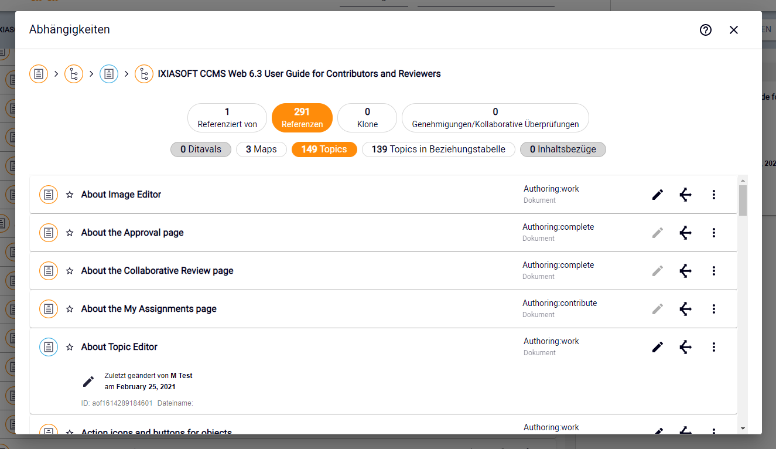The height and width of the screenshot is (449, 776).
Task: Click the greyed edit pencil for Collaborative Review page
Action: (658, 271)
